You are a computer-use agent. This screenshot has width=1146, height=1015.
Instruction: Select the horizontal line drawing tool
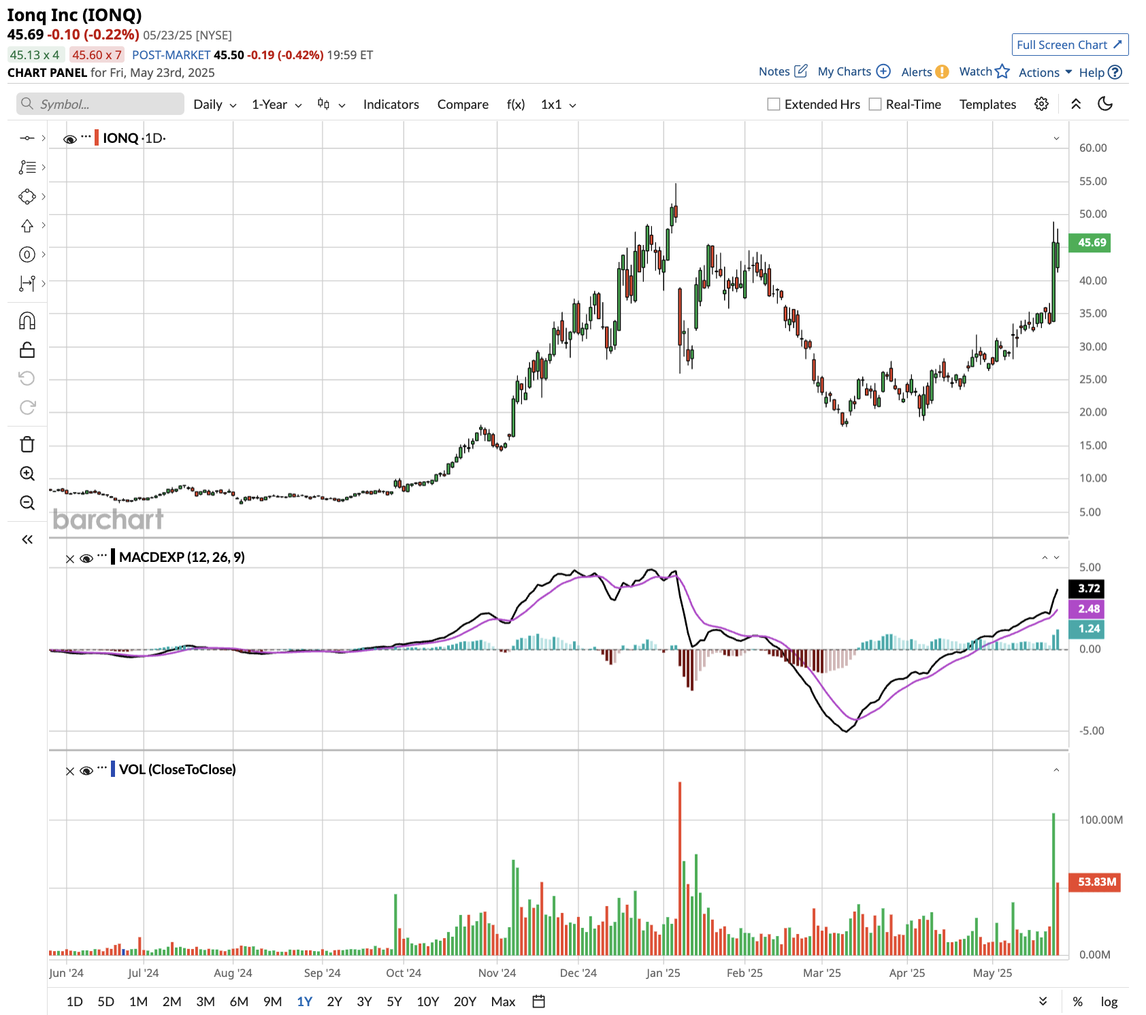(27, 138)
